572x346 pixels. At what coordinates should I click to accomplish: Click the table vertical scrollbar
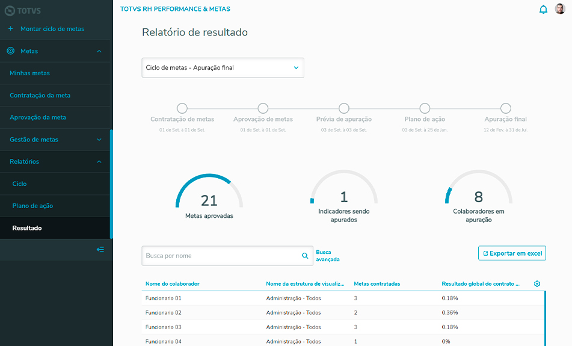click(x=545, y=318)
